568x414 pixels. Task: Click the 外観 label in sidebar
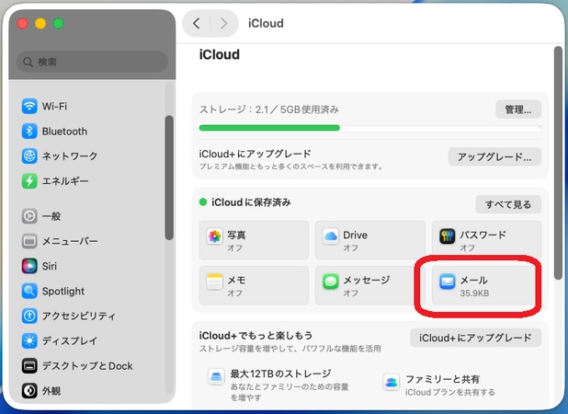point(51,391)
